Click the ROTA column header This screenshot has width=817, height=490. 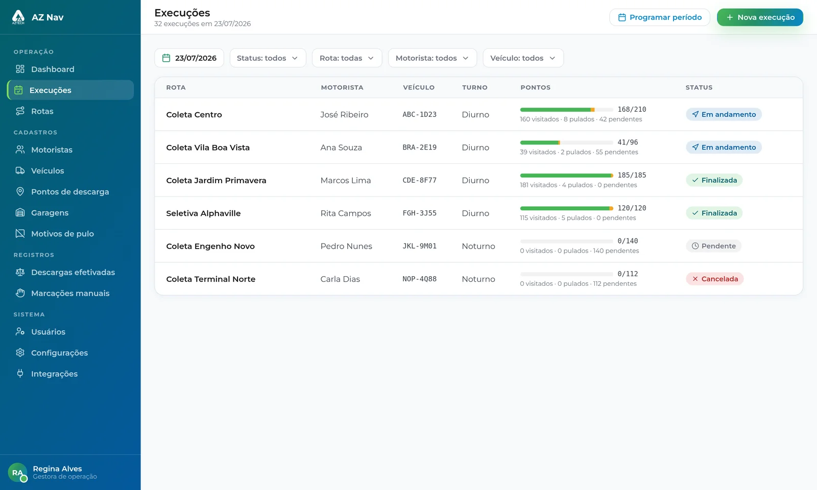tap(176, 87)
